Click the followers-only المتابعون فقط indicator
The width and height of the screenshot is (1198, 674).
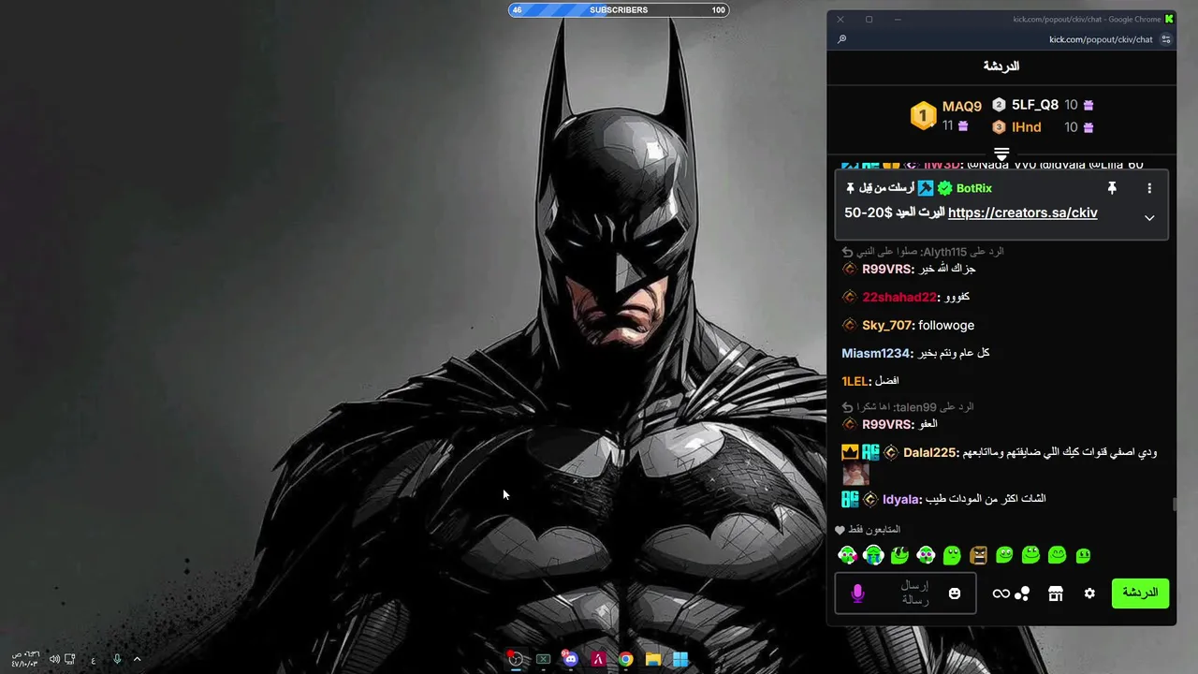click(x=868, y=530)
